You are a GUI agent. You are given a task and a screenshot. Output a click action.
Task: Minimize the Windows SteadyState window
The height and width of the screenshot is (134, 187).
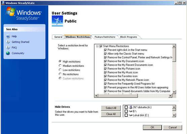coord(176,3)
